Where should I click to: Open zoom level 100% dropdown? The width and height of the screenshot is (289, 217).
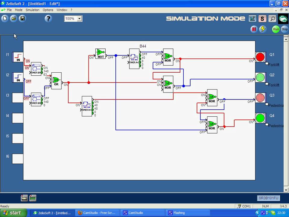click(x=79, y=18)
